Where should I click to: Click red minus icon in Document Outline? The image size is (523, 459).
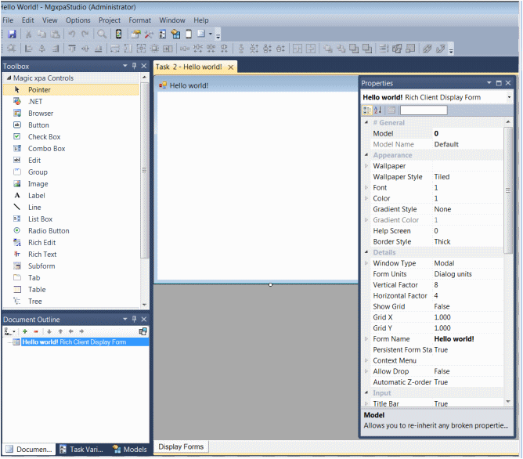(x=35, y=331)
